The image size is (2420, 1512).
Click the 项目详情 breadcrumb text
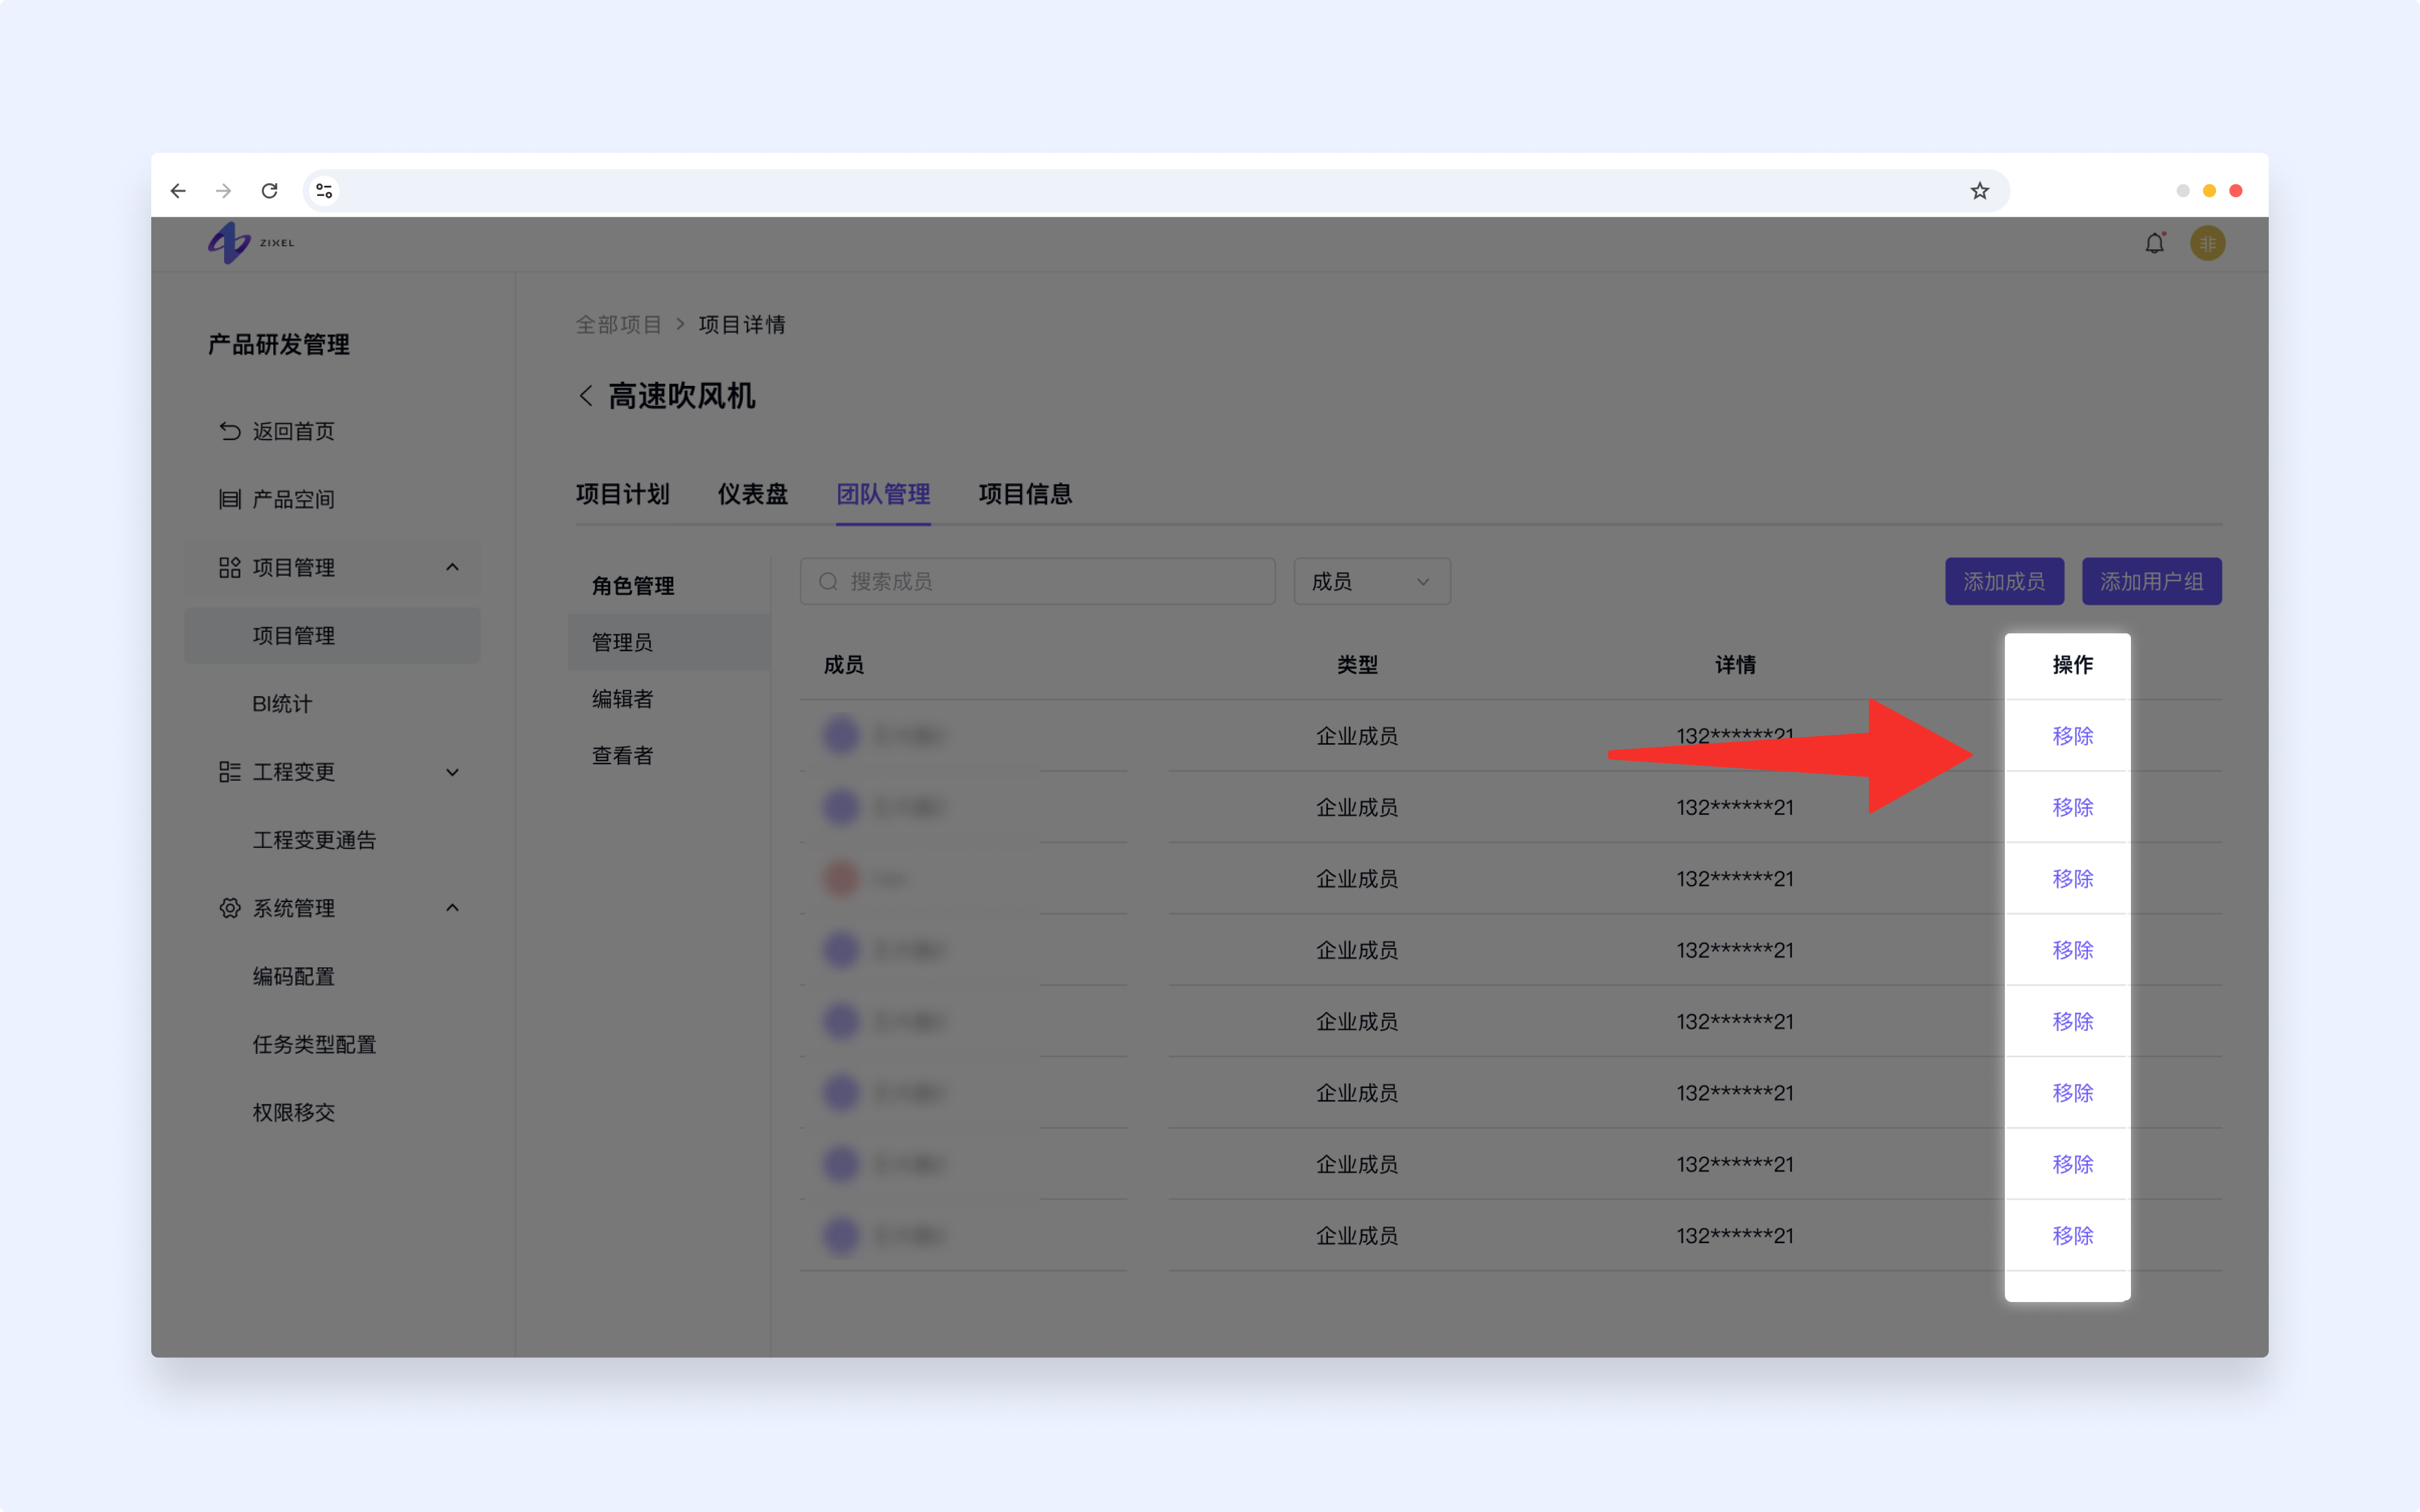tap(741, 324)
